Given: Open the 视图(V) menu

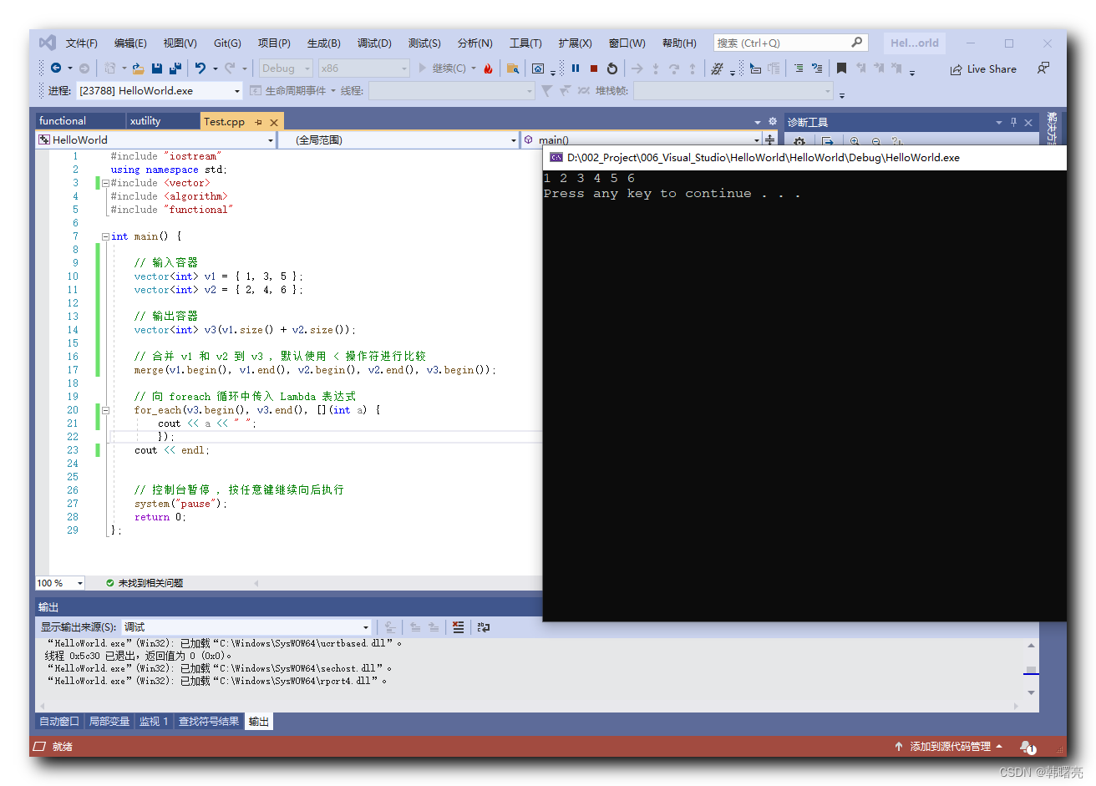Looking at the screenshot, I should pos(180,43).
